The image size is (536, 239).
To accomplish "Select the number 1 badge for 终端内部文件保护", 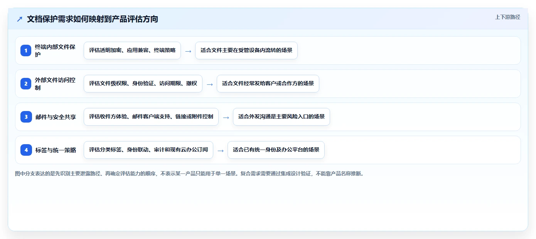I will point(26,50).
